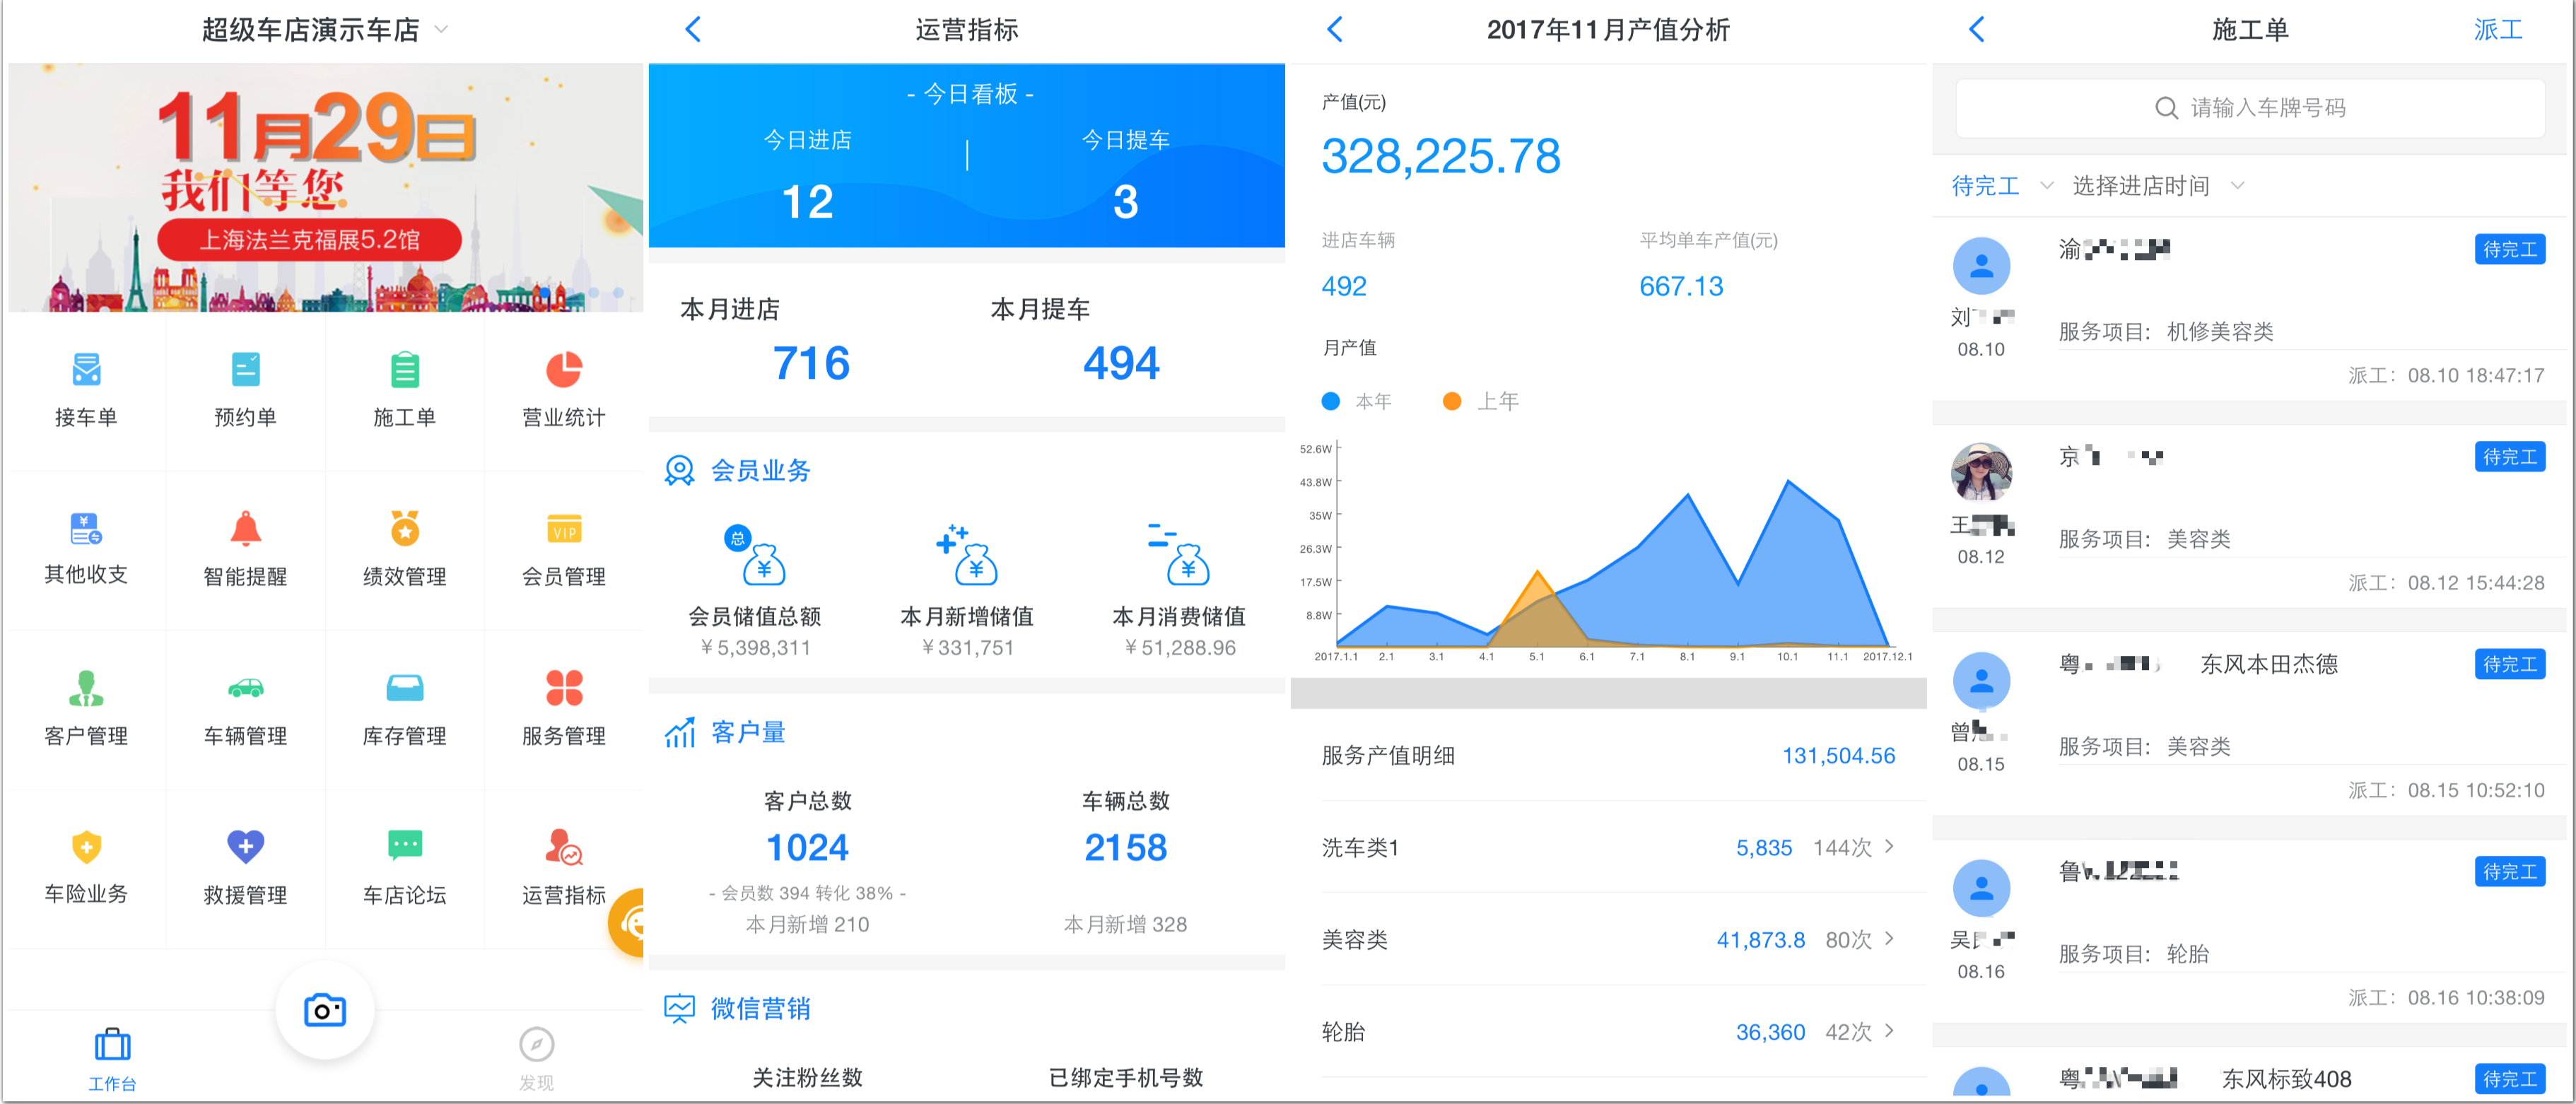Tap the default avatar on 08.10 order
Viewport: 2576px width, 1104px height.
(x=1981, y=266)
